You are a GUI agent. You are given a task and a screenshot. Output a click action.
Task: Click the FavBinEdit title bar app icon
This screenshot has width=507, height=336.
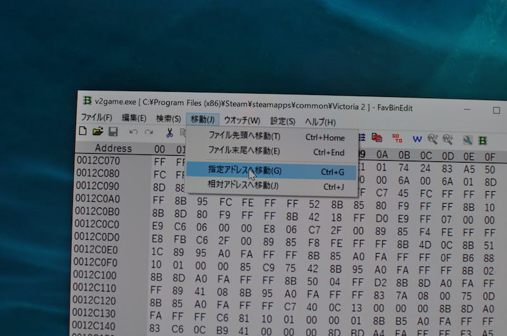(x=87, y=101)
